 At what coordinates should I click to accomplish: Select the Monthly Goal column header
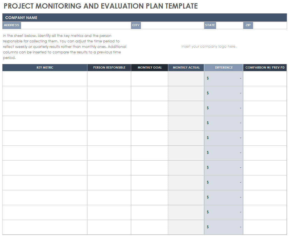click(x=150, y=67)
